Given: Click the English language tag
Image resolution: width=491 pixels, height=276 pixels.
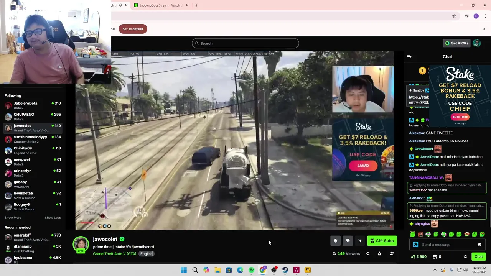Looking at the screenshot, I should 146,254.
